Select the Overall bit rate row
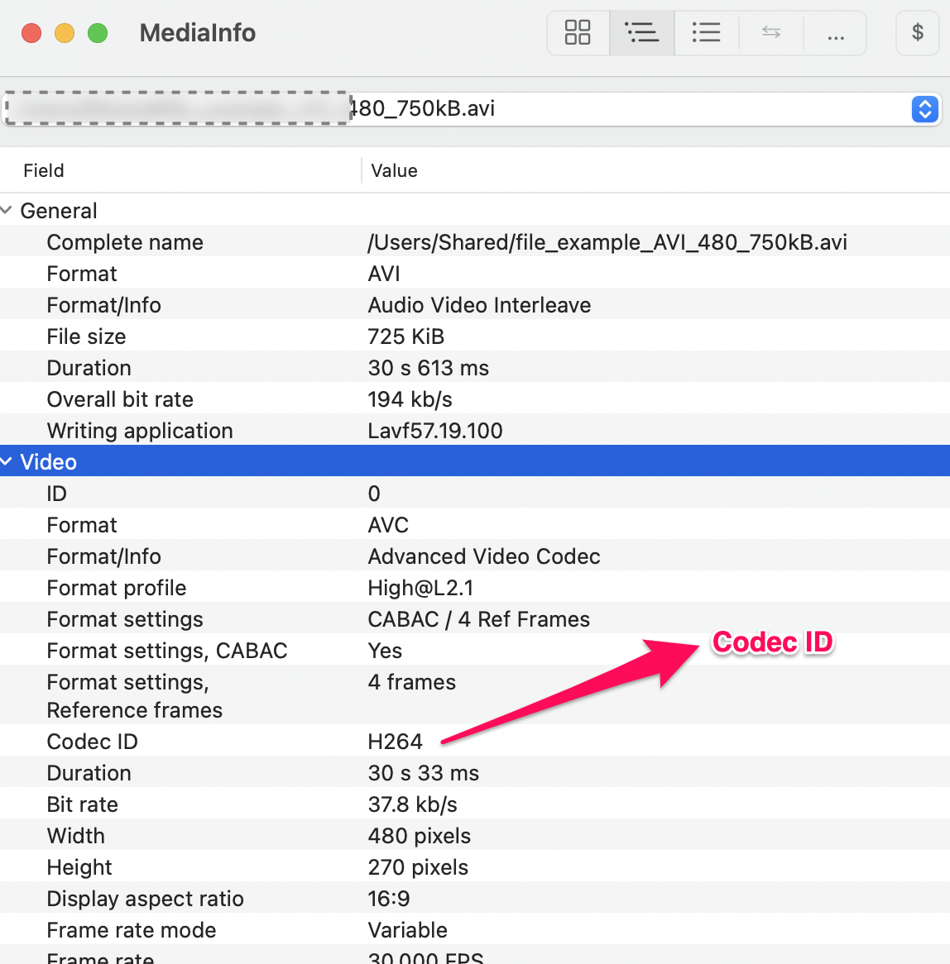Screen dimensions: 950x964 120,399
